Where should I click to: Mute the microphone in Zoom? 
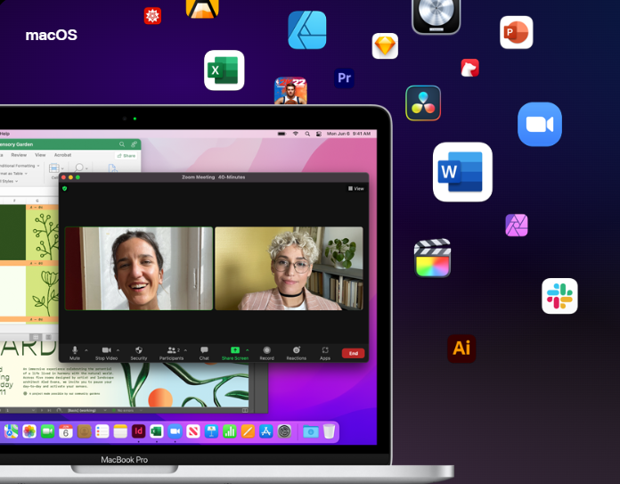tap(74, 353)
